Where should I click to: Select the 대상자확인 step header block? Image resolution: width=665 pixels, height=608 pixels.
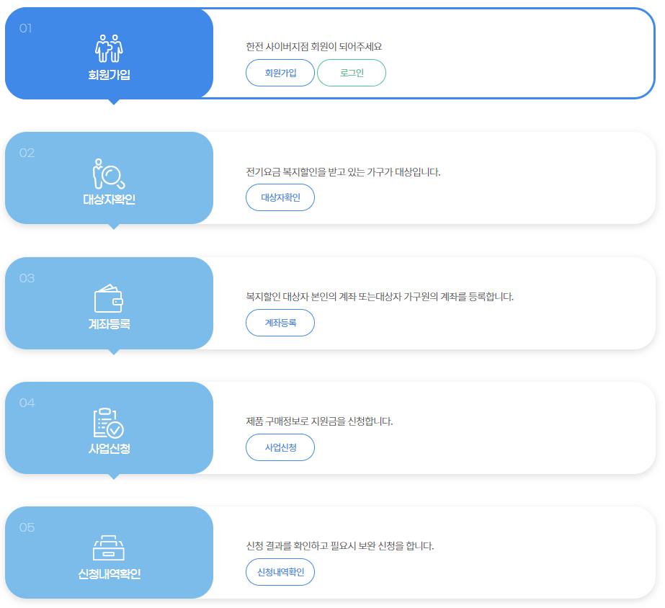click(110, 178)
